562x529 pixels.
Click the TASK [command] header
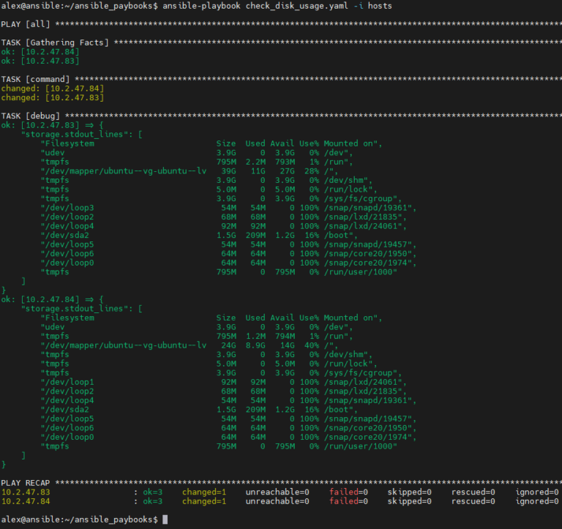(35, 79)
